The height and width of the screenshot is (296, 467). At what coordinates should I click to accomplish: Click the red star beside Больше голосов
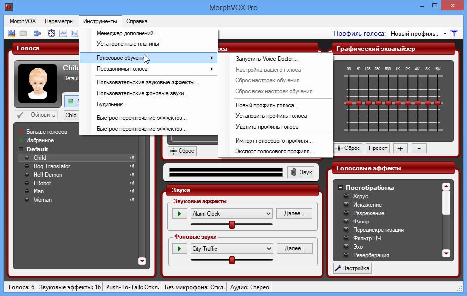tap(21, 131)
